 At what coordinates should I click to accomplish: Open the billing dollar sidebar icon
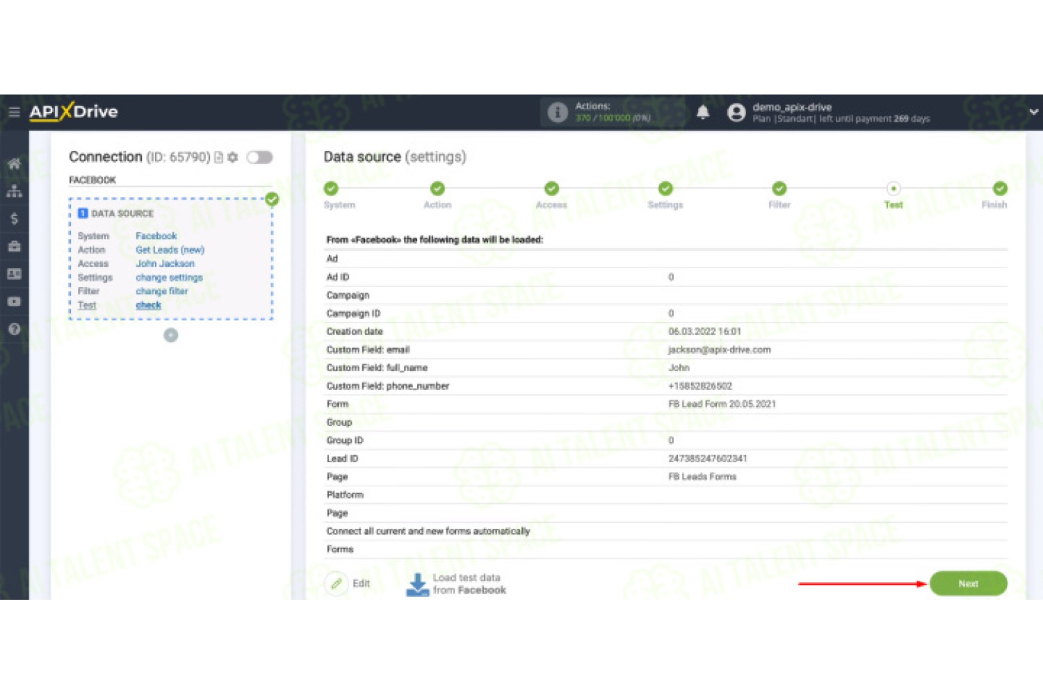point(14,219)
